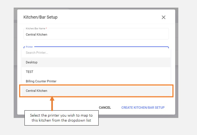Click the instruction callout text box
Screen dimensions: 197x135
click(x=61, y=118)
